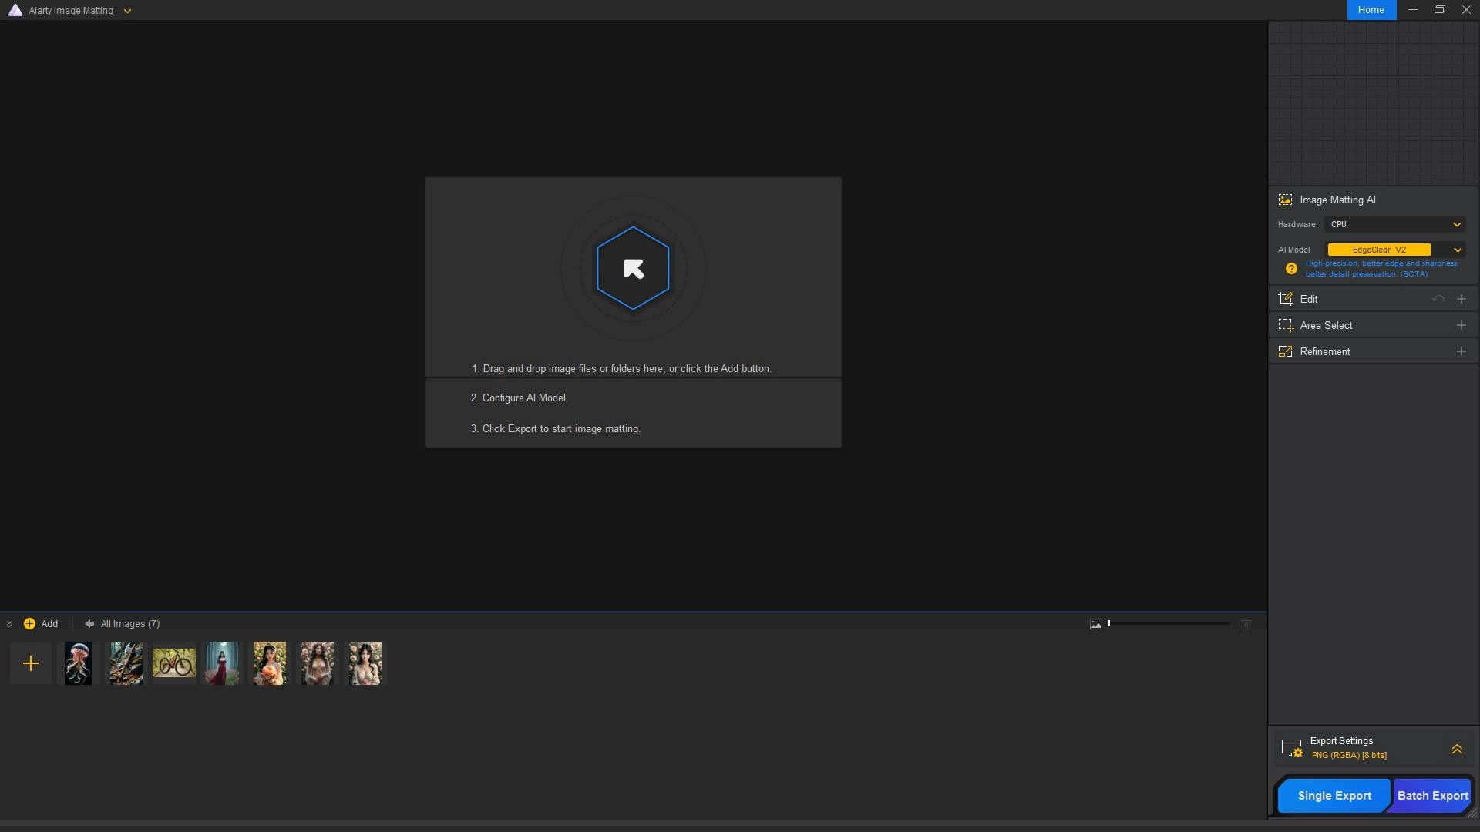
Task: Click the Refinement section icon
Action: click(1285, 351)
